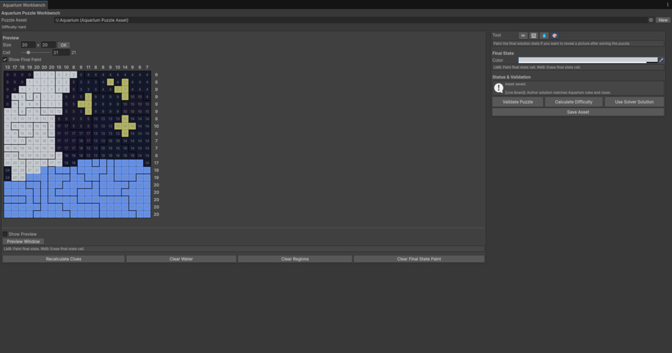
Task: Click the Cell size slider handle
Action: [x=28, y=53]
